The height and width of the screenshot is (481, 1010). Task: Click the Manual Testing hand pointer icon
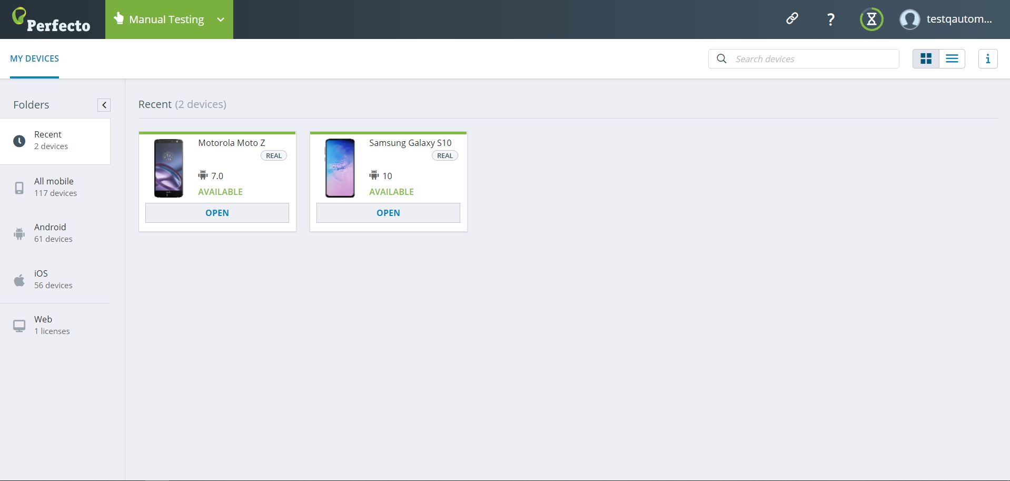pos(119,18)
